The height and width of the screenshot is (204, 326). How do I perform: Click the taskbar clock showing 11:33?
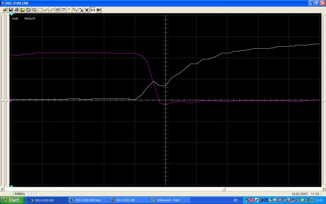tap(319, 200)
